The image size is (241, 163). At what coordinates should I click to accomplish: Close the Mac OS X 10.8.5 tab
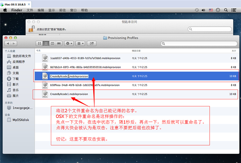pos(29,5)
